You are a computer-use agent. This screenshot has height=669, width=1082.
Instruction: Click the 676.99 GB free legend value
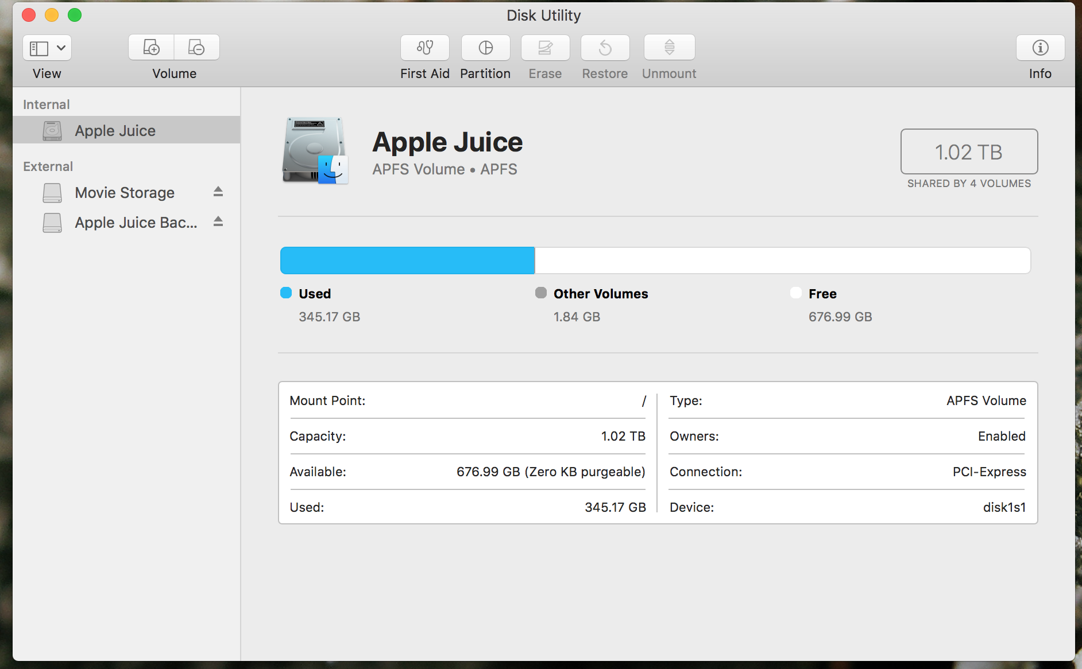point(840,317)
